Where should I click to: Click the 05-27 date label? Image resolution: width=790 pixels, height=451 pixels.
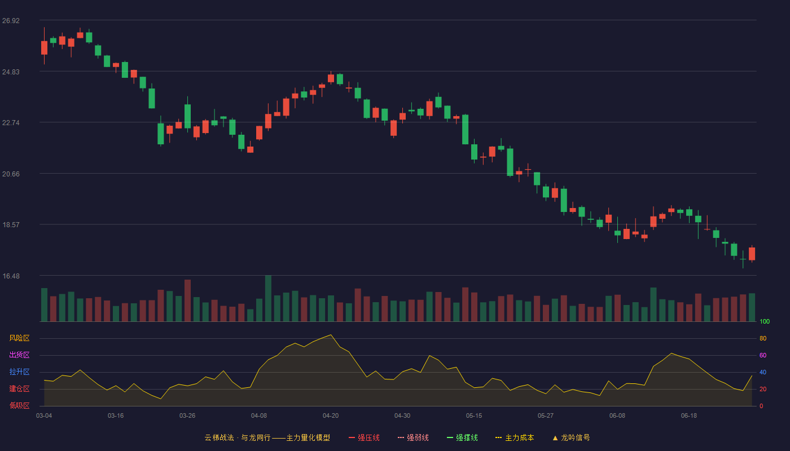546,415
